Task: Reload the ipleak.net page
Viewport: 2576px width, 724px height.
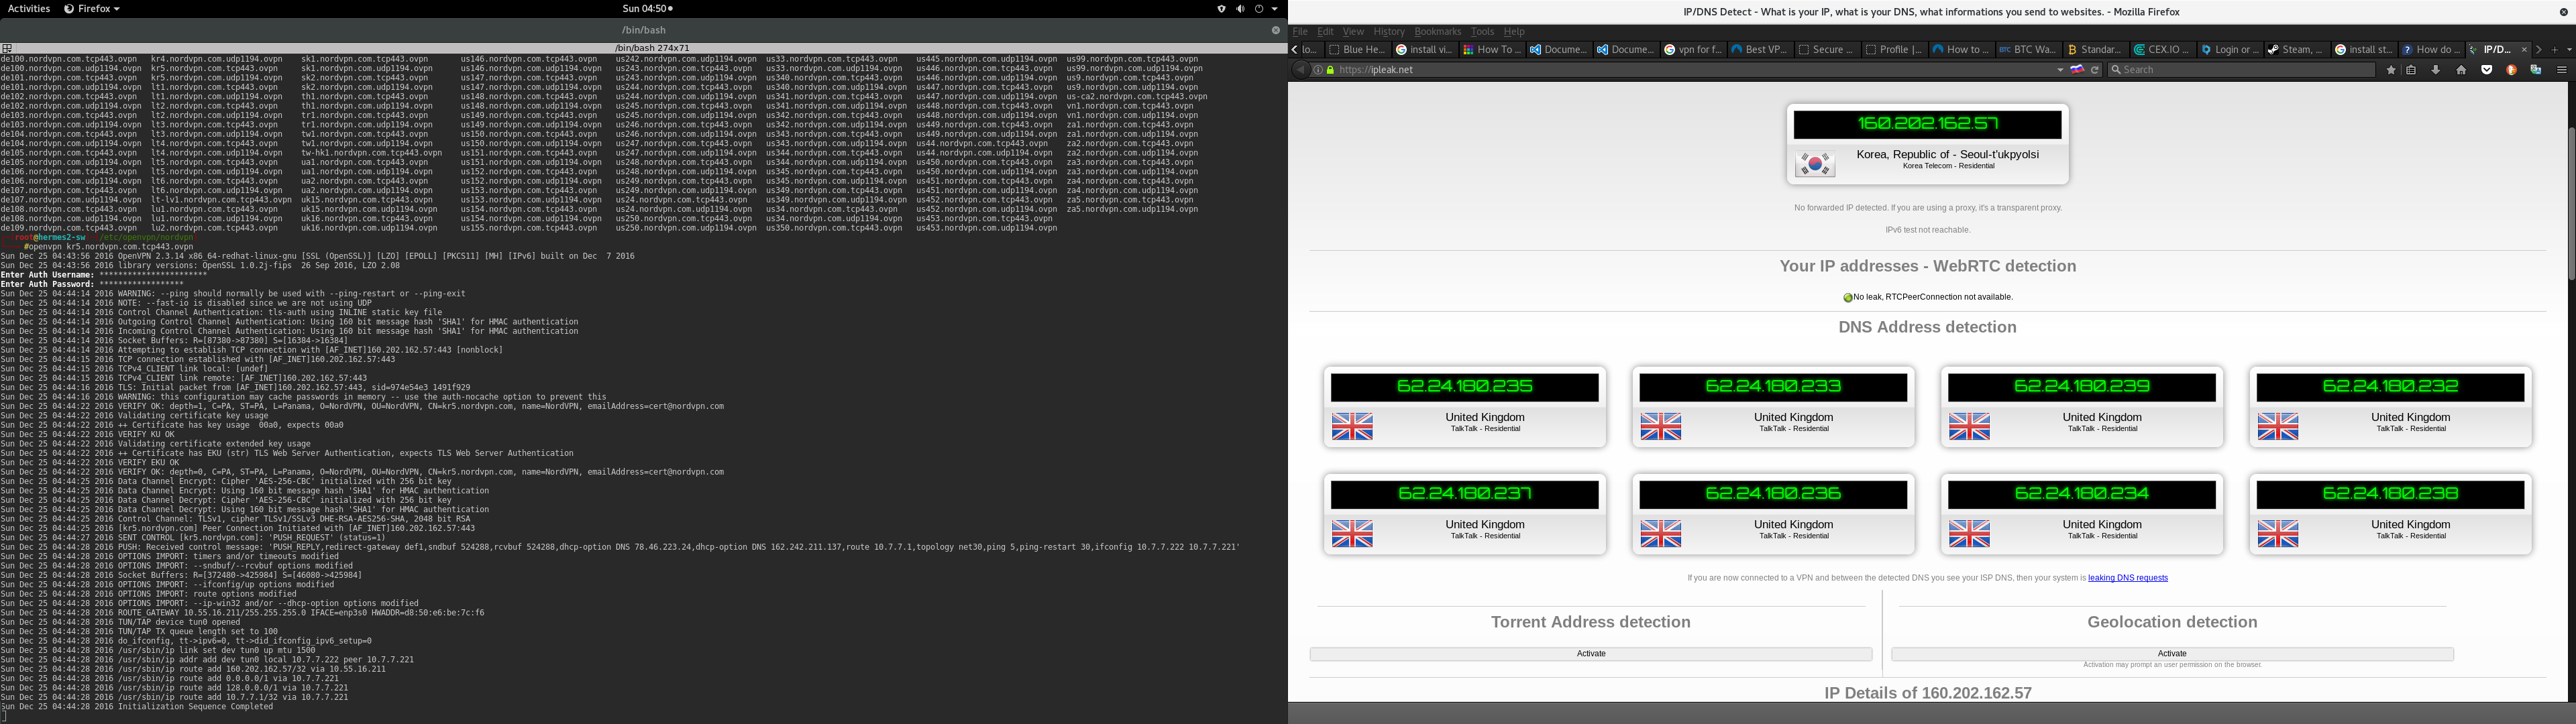Action: 2095,70
